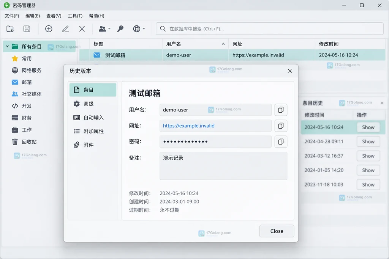The image size is (389, 259).
Task: Add new entry with plus circle icon
Action: [49, 29]
